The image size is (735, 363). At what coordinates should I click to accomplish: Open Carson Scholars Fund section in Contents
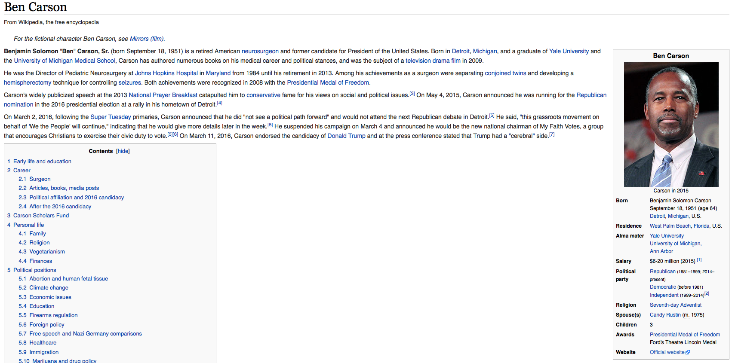click(41, 216)
